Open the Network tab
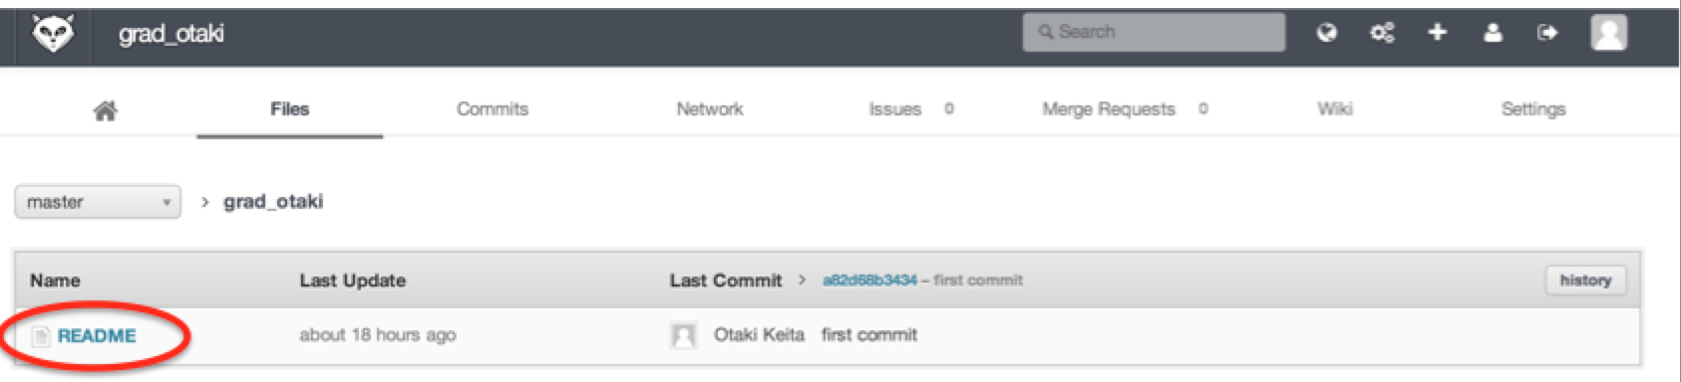This screenshot has height=382, width=1681. (710, 109)
